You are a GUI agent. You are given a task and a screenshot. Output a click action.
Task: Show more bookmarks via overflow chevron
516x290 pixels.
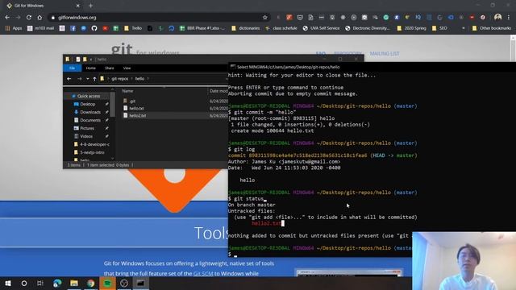coord(464,28)
